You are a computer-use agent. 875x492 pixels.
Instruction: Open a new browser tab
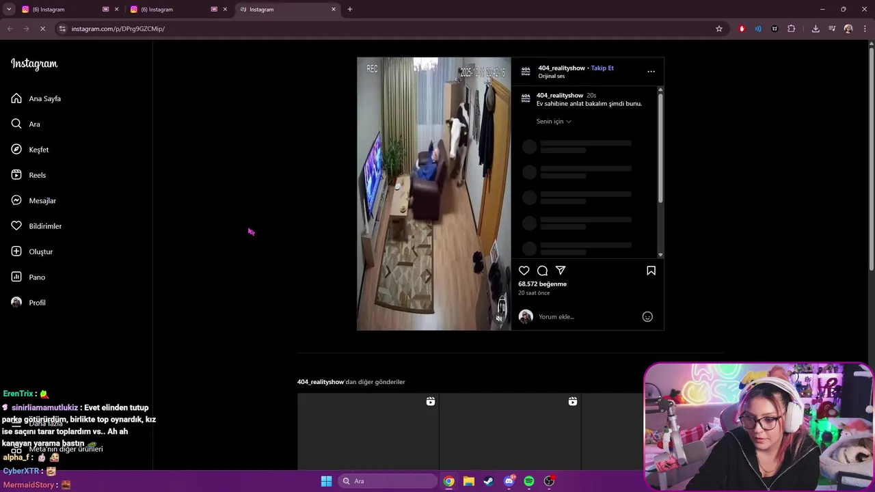(x=350, y=10)
